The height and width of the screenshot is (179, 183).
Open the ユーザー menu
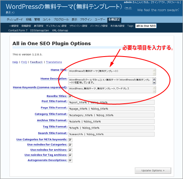tap(100, 20)
